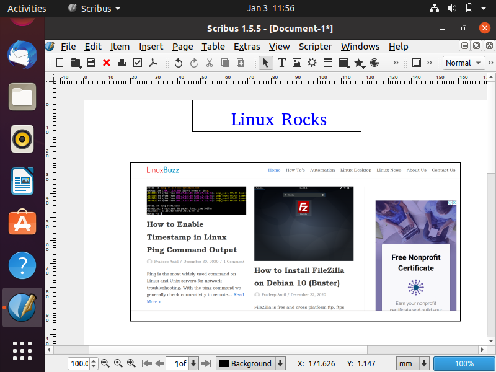Go to the last page
The image size is (496, 372).
(x=206, y=363)
